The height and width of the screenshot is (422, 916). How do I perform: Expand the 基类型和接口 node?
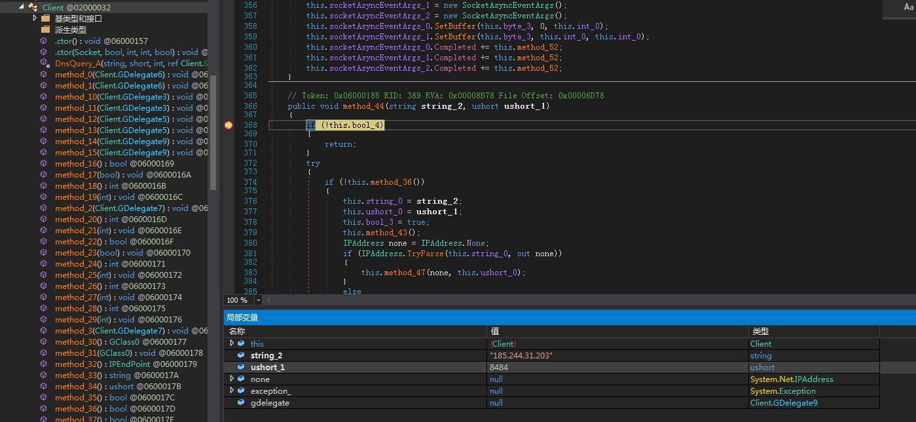35,18
